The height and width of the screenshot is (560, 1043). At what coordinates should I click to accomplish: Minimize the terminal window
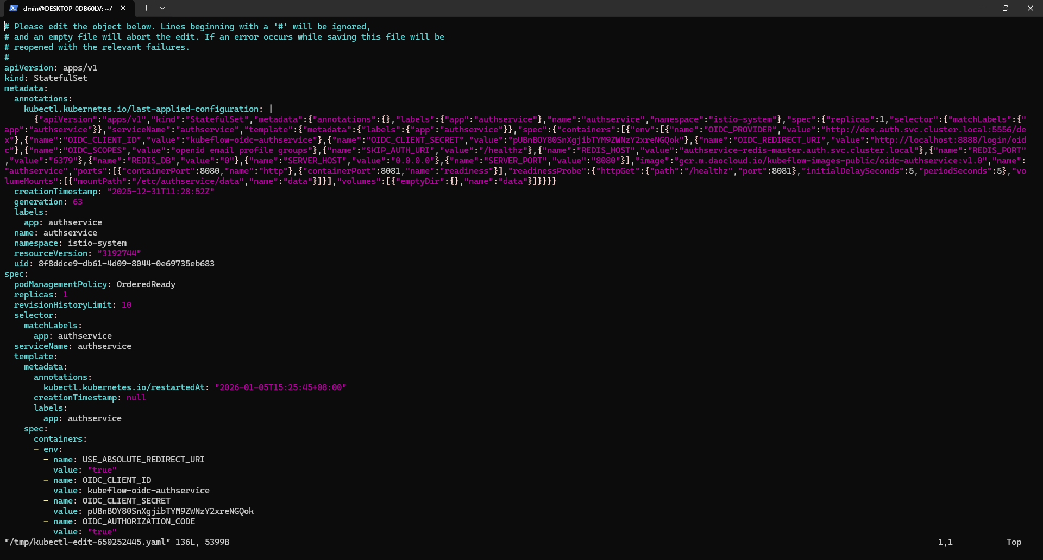coord(981,8)
